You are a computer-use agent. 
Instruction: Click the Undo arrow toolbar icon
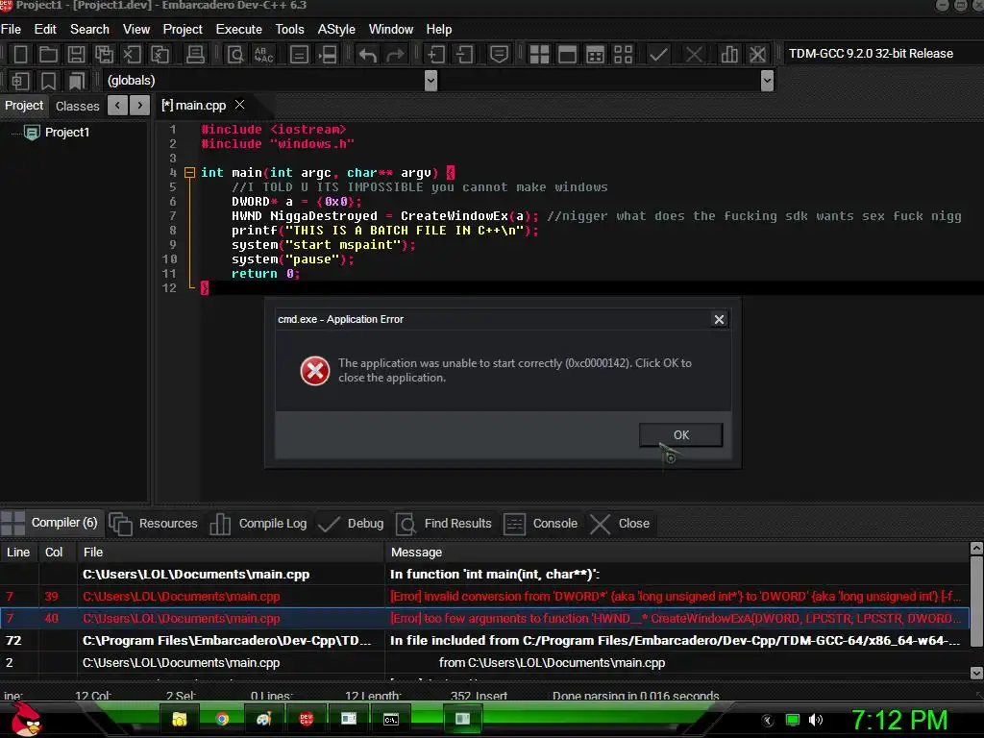[368, 55]
